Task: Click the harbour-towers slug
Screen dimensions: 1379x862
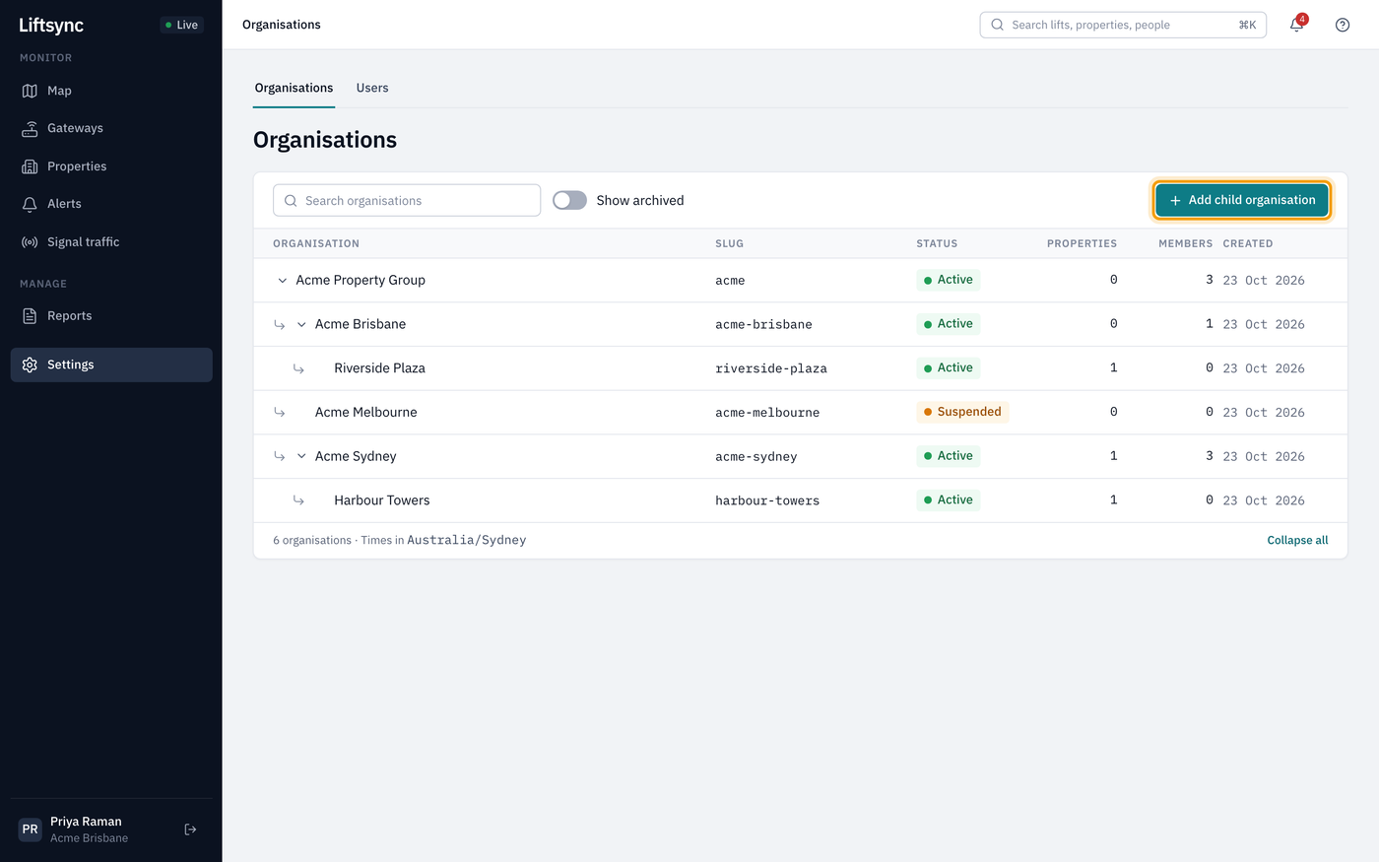Action: tap(767, 500)
